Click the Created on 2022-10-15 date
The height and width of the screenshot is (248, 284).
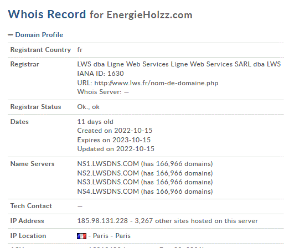115,131
